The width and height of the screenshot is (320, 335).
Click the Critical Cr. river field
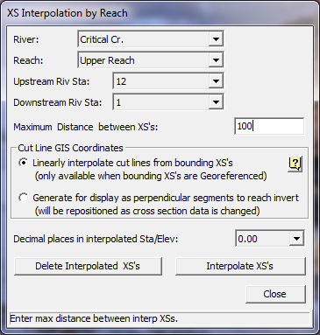click(144, 39)
